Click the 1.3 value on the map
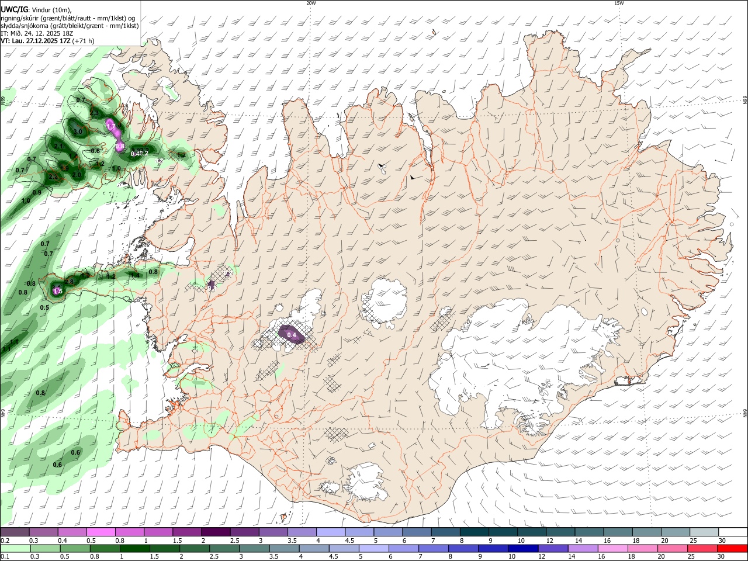748x561 pixels. tap(85, 275)
